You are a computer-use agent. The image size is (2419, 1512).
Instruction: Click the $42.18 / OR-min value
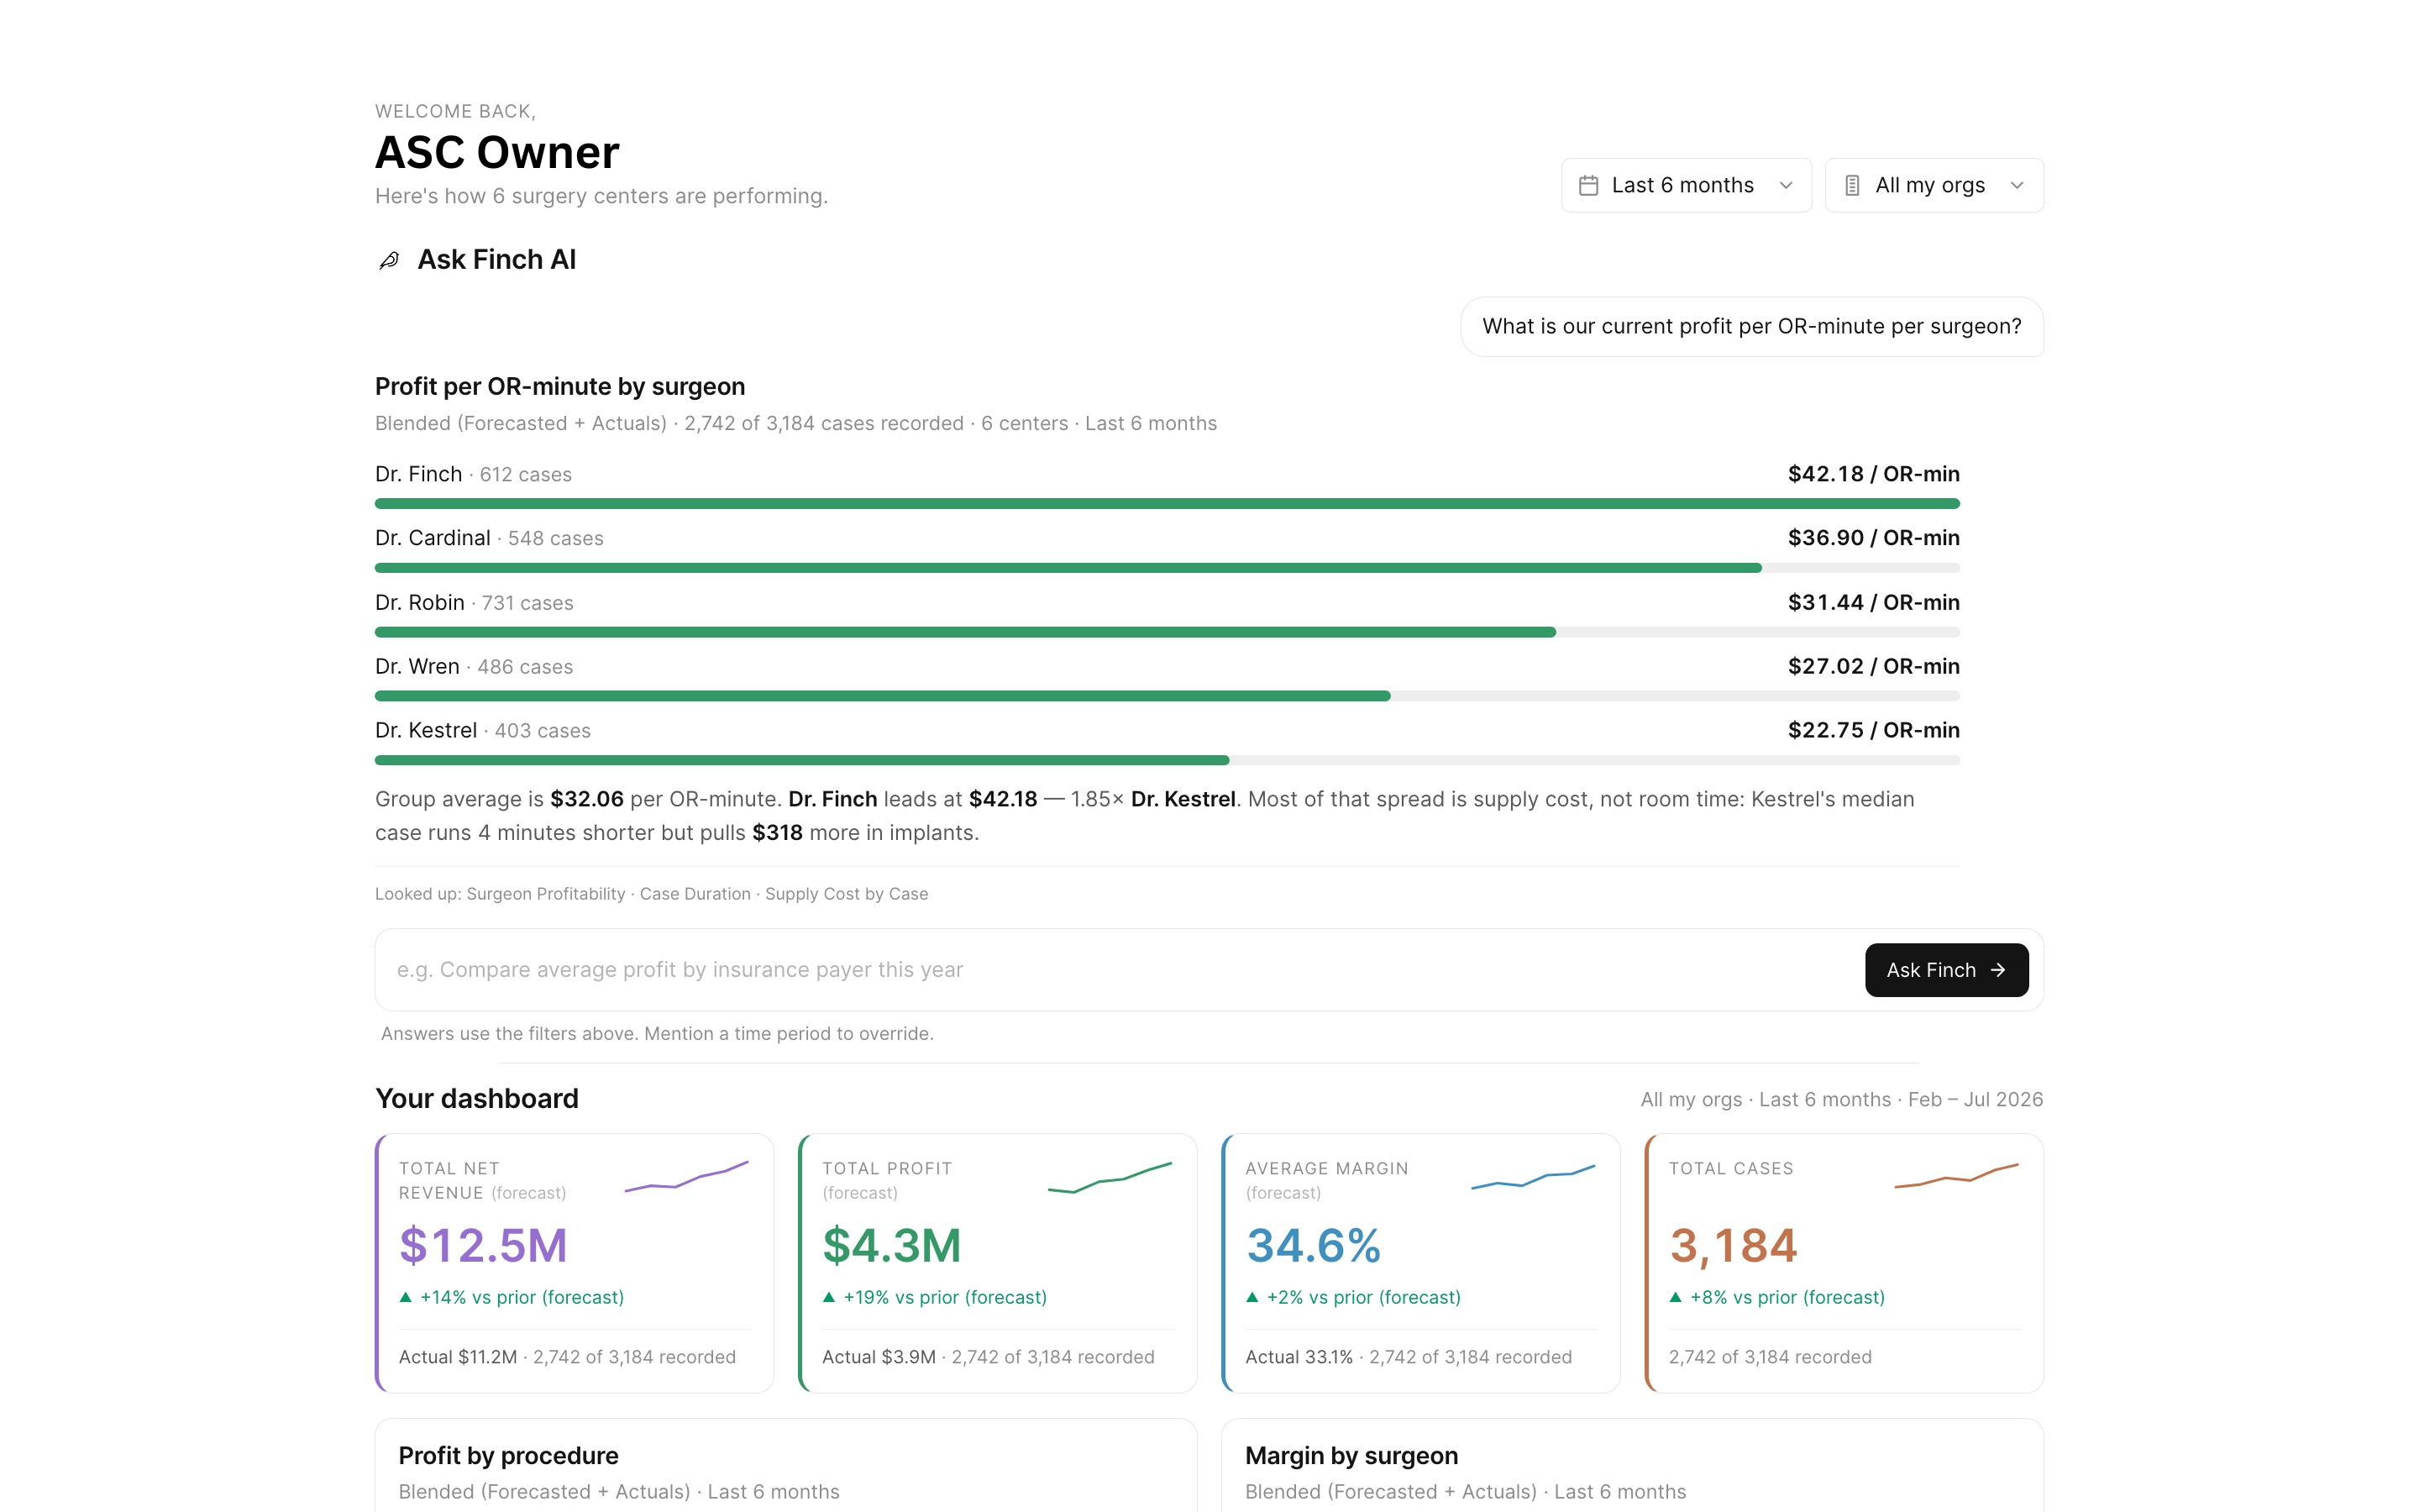click(1873, 474)
